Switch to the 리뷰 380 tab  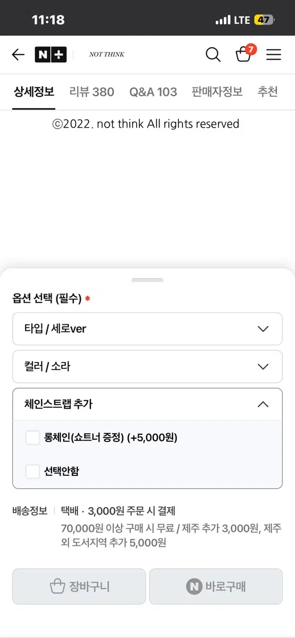click(92, 92)
